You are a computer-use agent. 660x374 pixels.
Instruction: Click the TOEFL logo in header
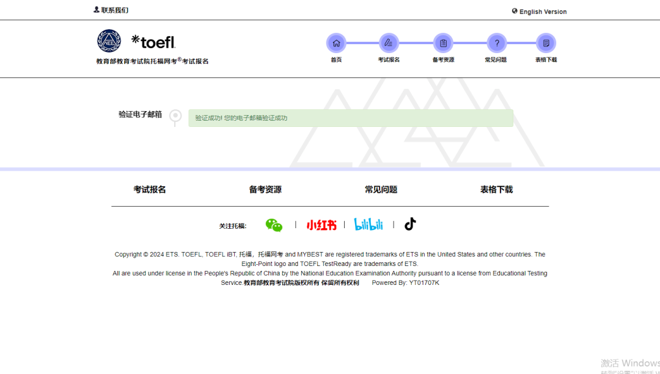[x=153, y=41]
